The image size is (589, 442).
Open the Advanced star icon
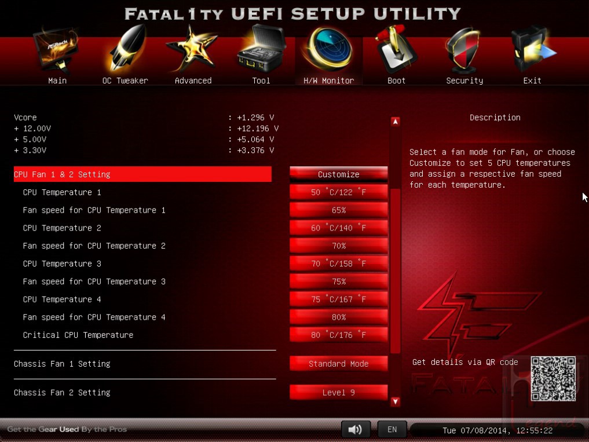click(x=192, y=49)
